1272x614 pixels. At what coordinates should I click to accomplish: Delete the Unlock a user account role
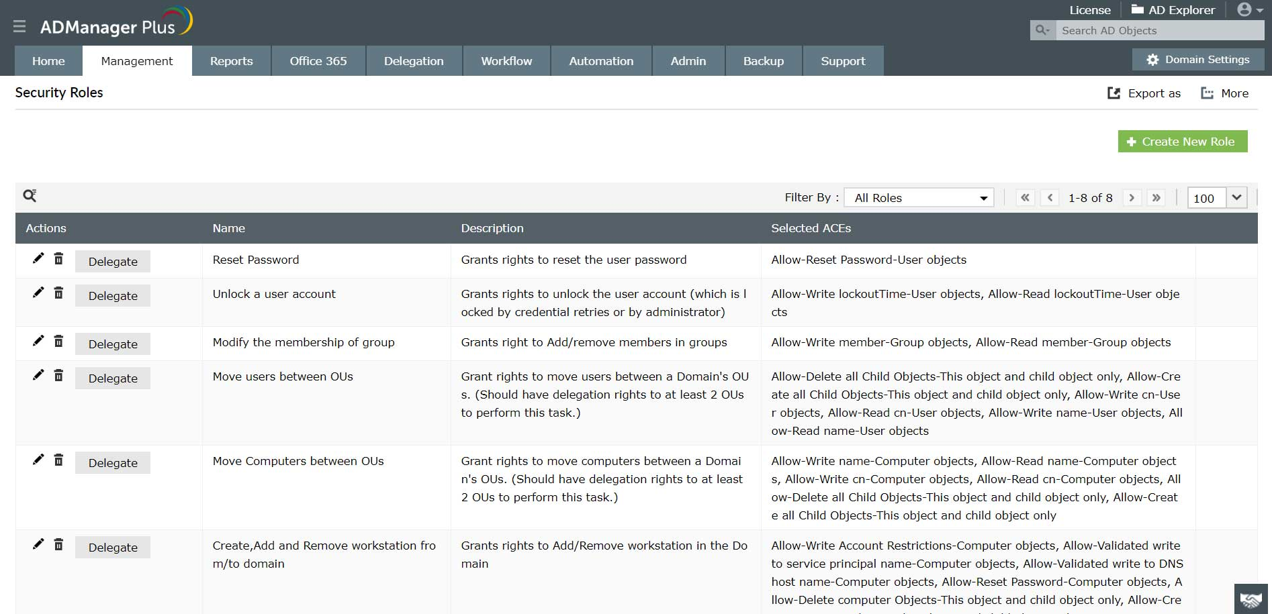(x=58, y=293)
